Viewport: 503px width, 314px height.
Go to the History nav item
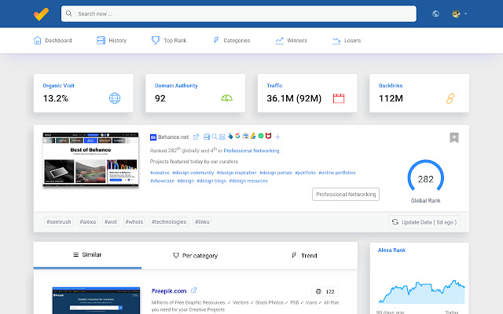[112, 40]
